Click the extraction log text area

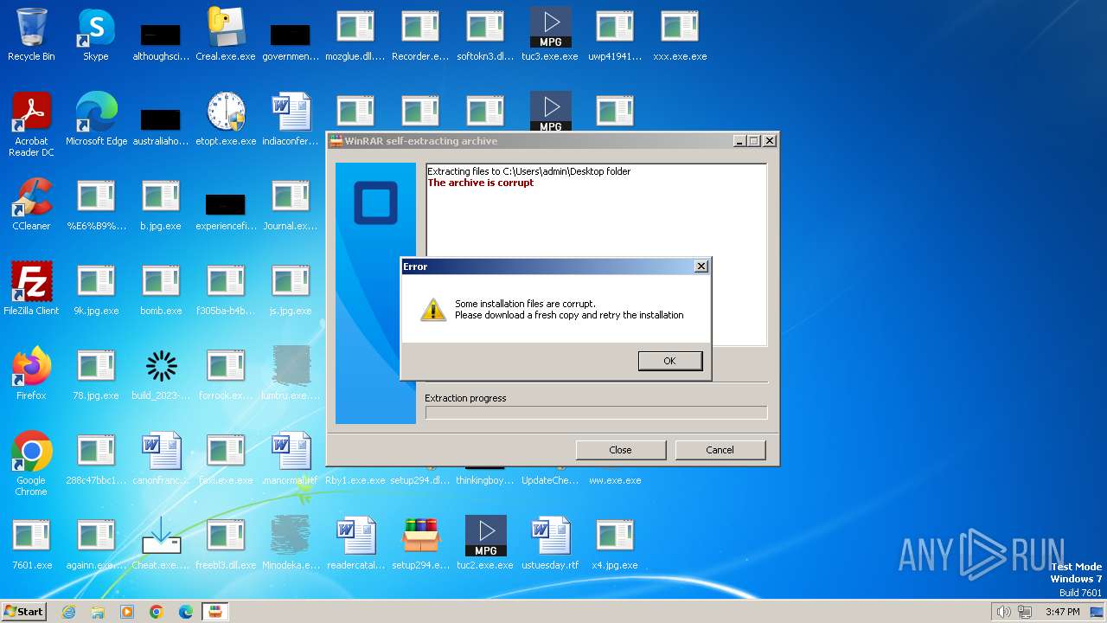pyautogui.click(x=596, y=255)
